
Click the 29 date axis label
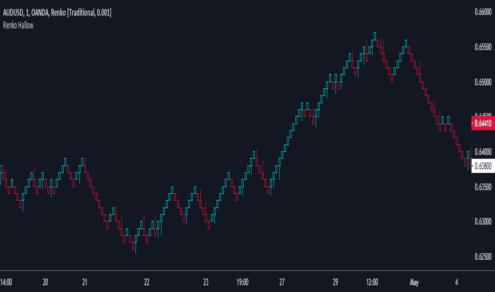point(335,282)
